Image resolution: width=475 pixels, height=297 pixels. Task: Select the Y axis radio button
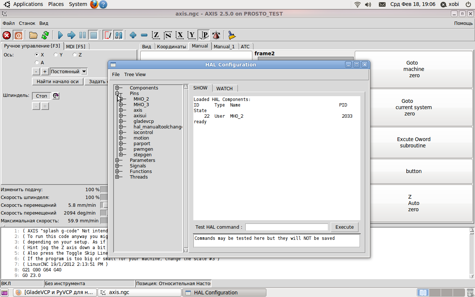tap(56, 55)
